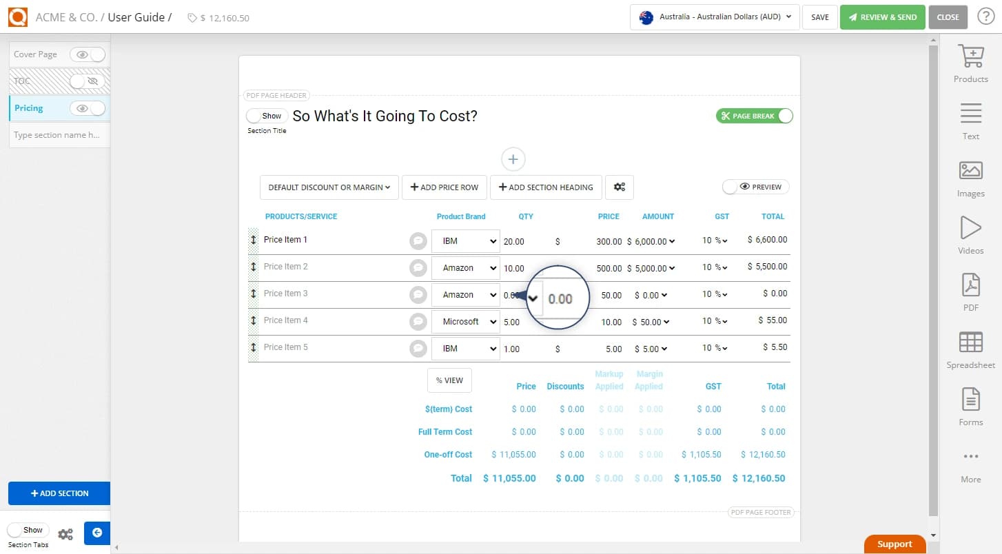
Task: Open the Australian Dollars currency dropdown
Action: 713,17
